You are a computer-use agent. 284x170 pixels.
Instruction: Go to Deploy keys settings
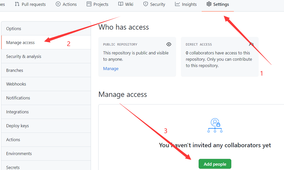coord(46,126)
